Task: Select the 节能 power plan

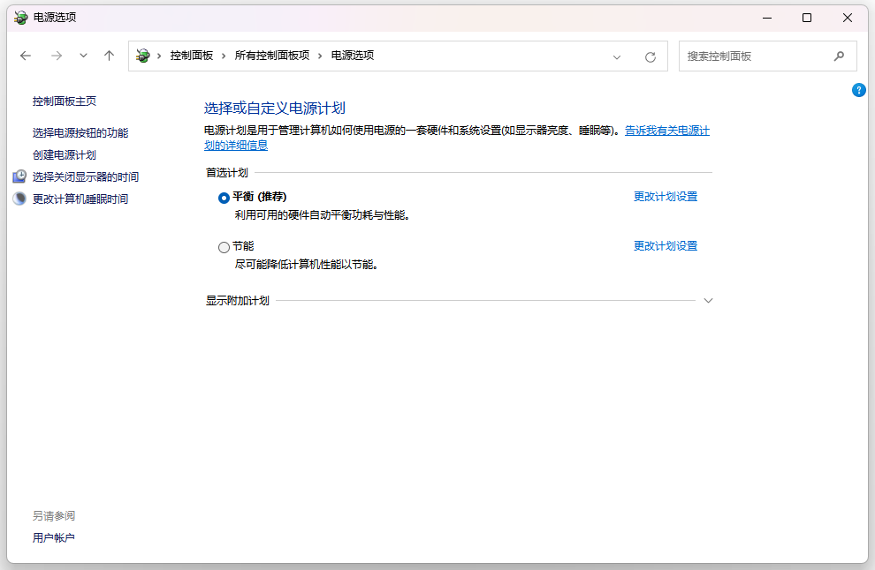Action: 224,247
